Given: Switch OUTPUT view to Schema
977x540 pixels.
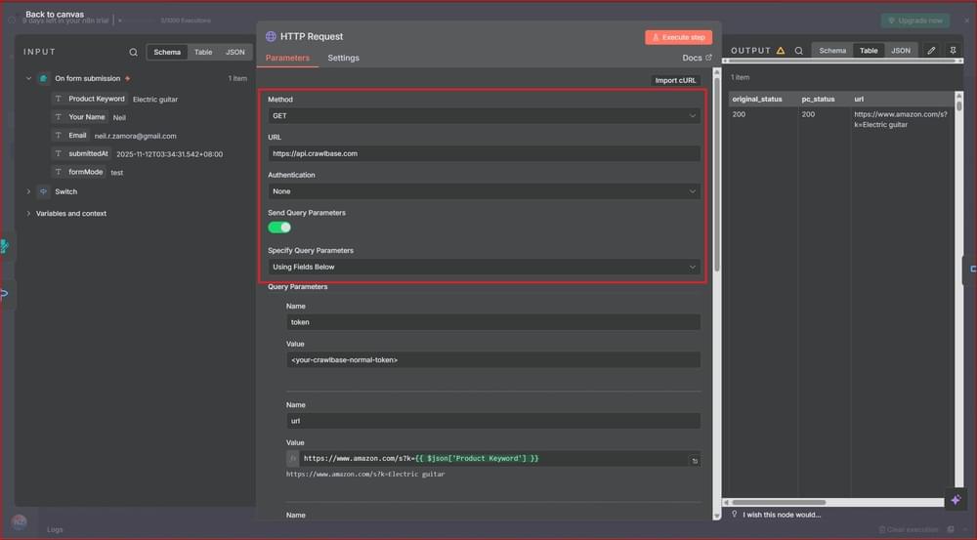Looking at the screenshot, I should click(832, 51).
